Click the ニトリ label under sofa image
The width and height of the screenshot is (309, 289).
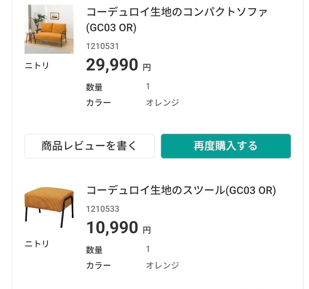click(37, 66)
